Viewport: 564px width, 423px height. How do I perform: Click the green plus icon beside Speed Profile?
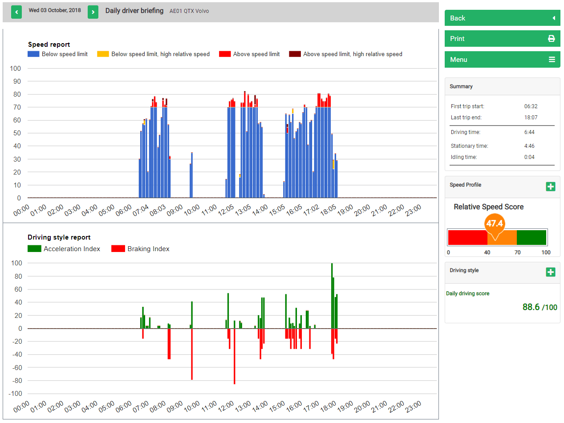pos(551,187)
